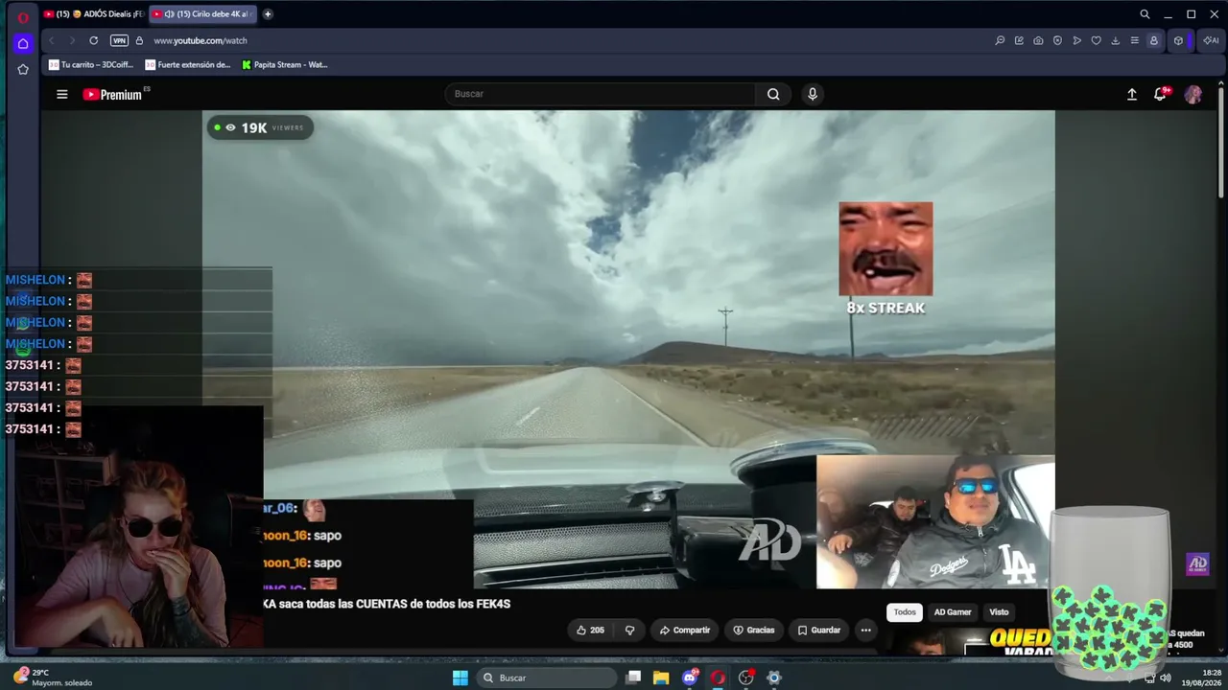Open YouTube create/upload icon
Image resolution: width=1228 pixels, height=690 pixels.
pos(1132,94)
